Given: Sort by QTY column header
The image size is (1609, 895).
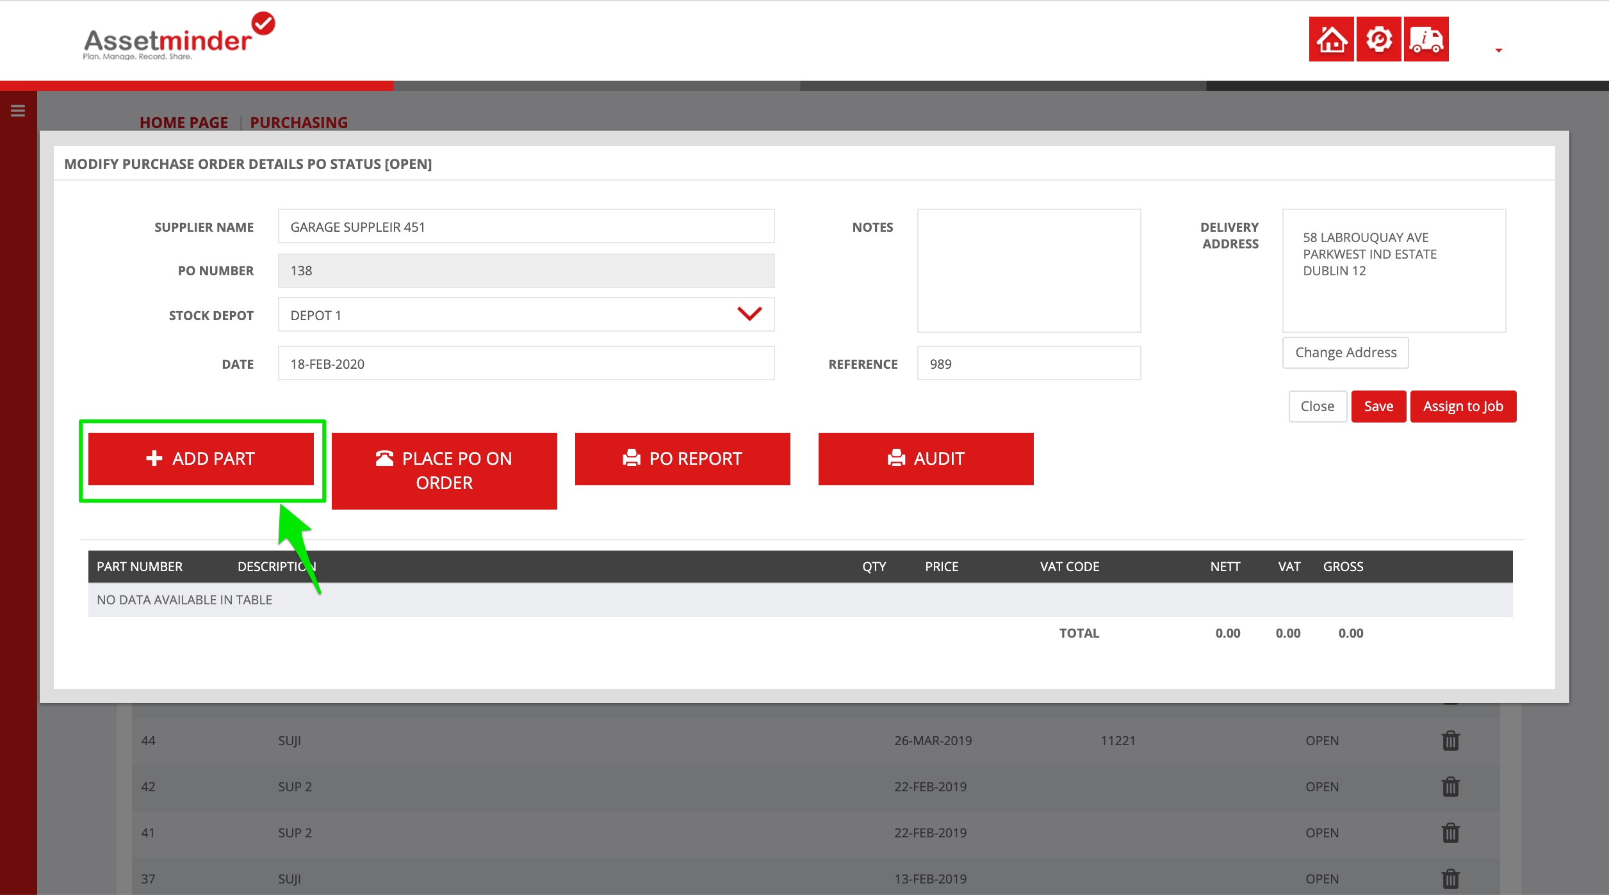Looking at the screenshot, I should [x=874, y=567].
